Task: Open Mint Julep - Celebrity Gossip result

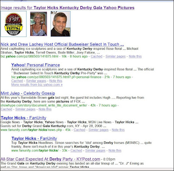Action: (28, 93)
